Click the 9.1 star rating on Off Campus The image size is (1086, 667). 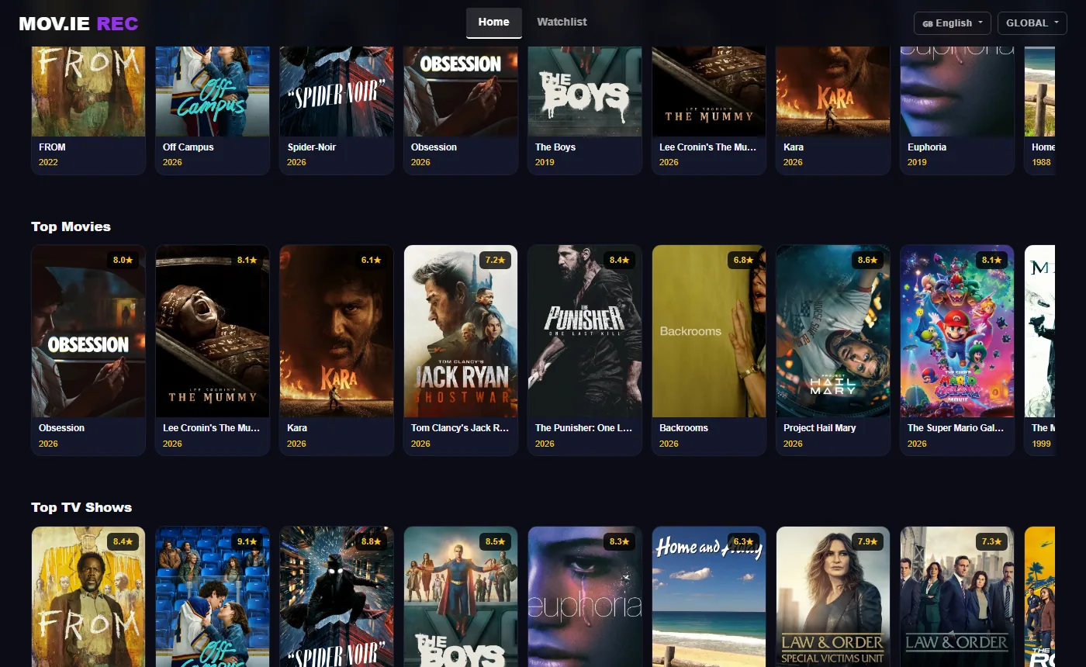[247, 541]
